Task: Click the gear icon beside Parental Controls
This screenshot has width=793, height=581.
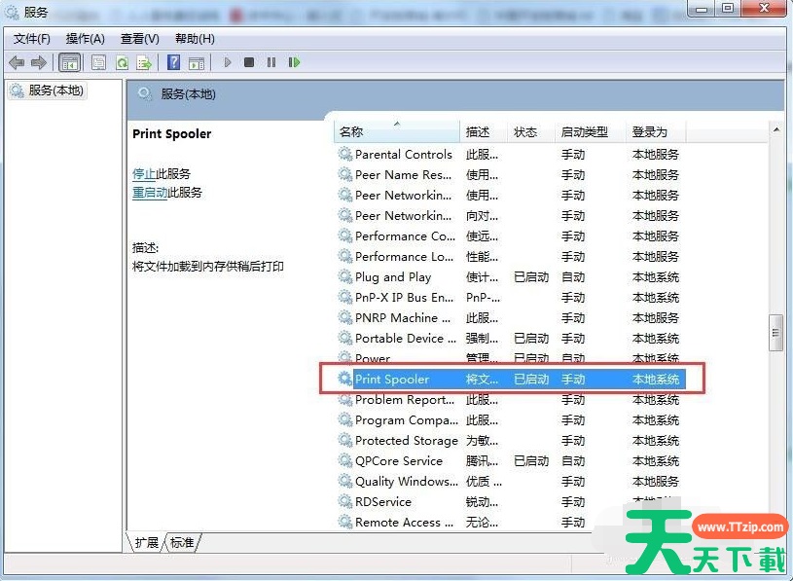Action: click(345, 154)
